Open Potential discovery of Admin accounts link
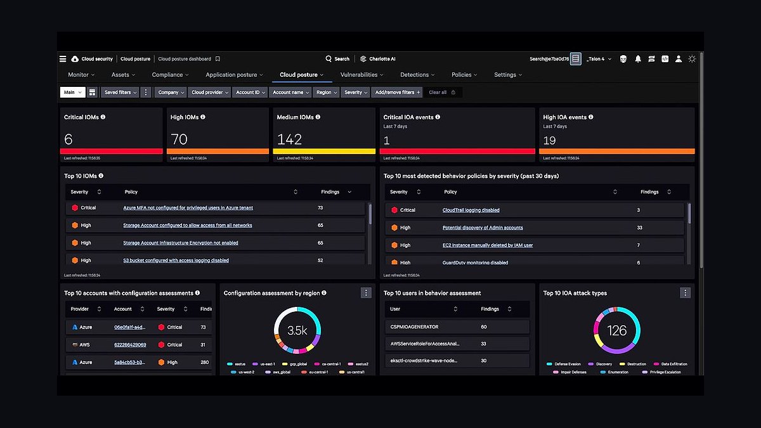The width and height of the screenshot is (761, 428). (x=483, y=228)
